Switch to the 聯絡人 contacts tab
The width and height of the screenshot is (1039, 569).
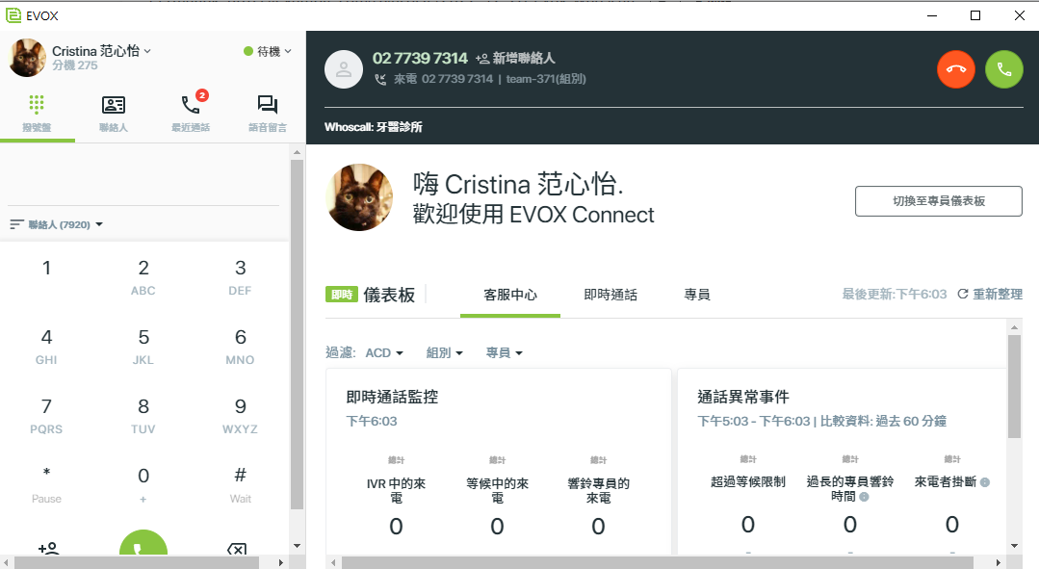(114, 114)
